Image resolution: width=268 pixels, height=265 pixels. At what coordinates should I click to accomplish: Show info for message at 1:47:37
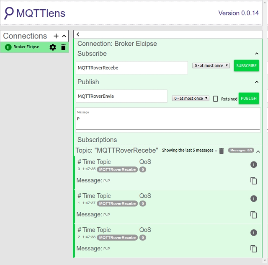tap(254, 199)
